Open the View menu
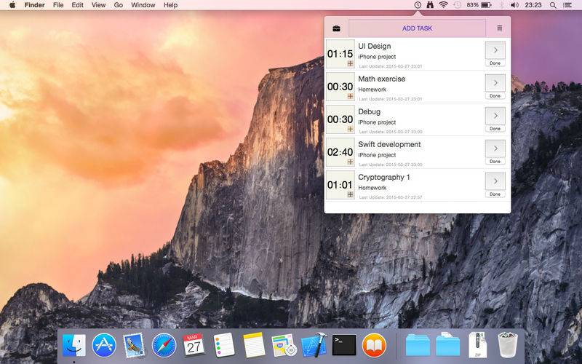The height and width of the screenshot is (364, 582). click(x=98, y=5)
